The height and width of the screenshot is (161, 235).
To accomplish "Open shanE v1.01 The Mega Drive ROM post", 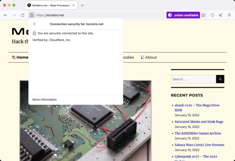I will click(x=197, y=107).
